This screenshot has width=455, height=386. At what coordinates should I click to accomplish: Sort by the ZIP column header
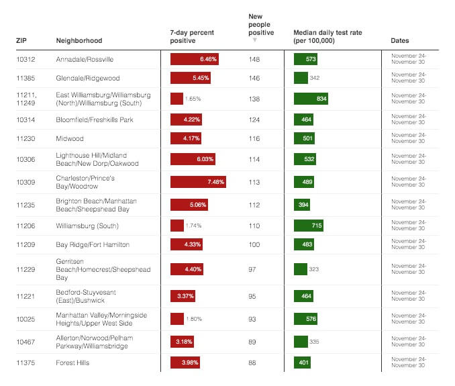[x=21, y=41]
